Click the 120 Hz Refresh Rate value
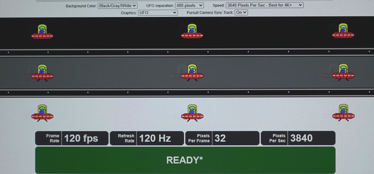This screenshot has width=374, height=174. pyautogui.click(x=155, y=138)
